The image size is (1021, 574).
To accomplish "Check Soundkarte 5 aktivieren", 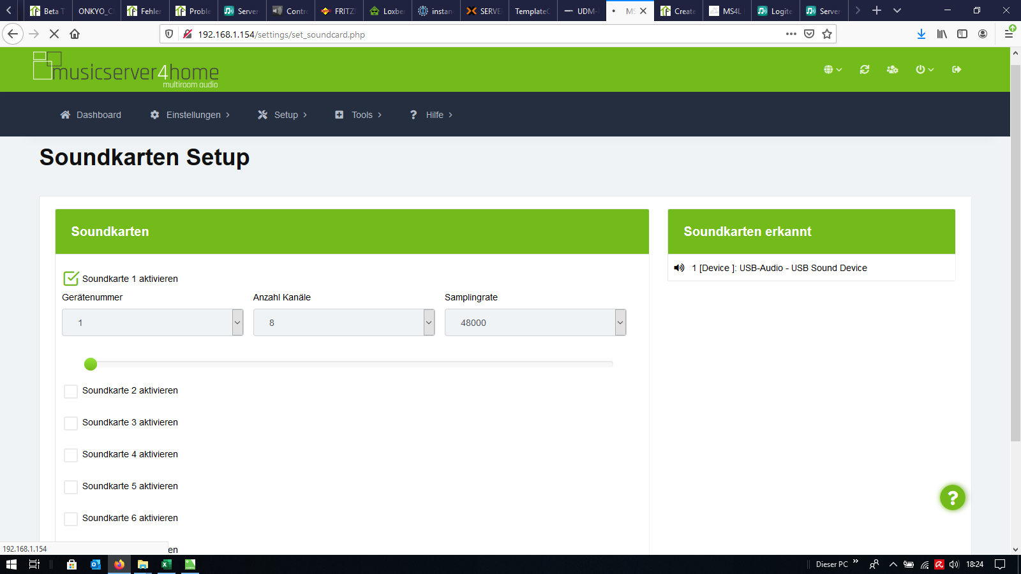I will tap(71, 487).
